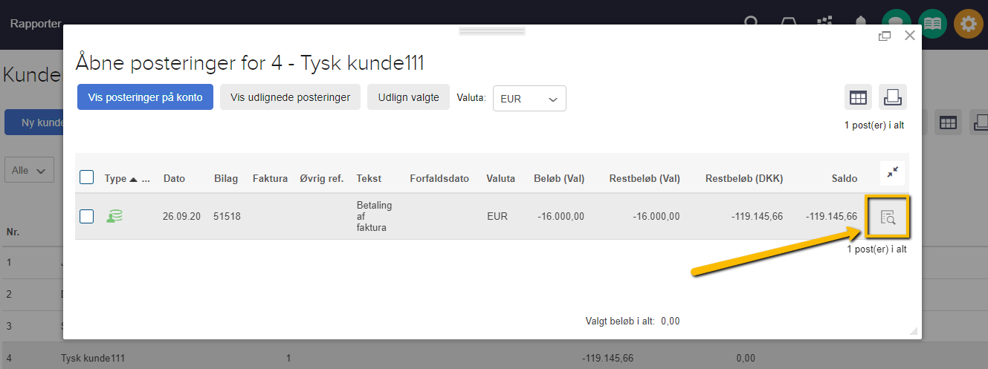Click the column layout grid icon in dialog

859,97
